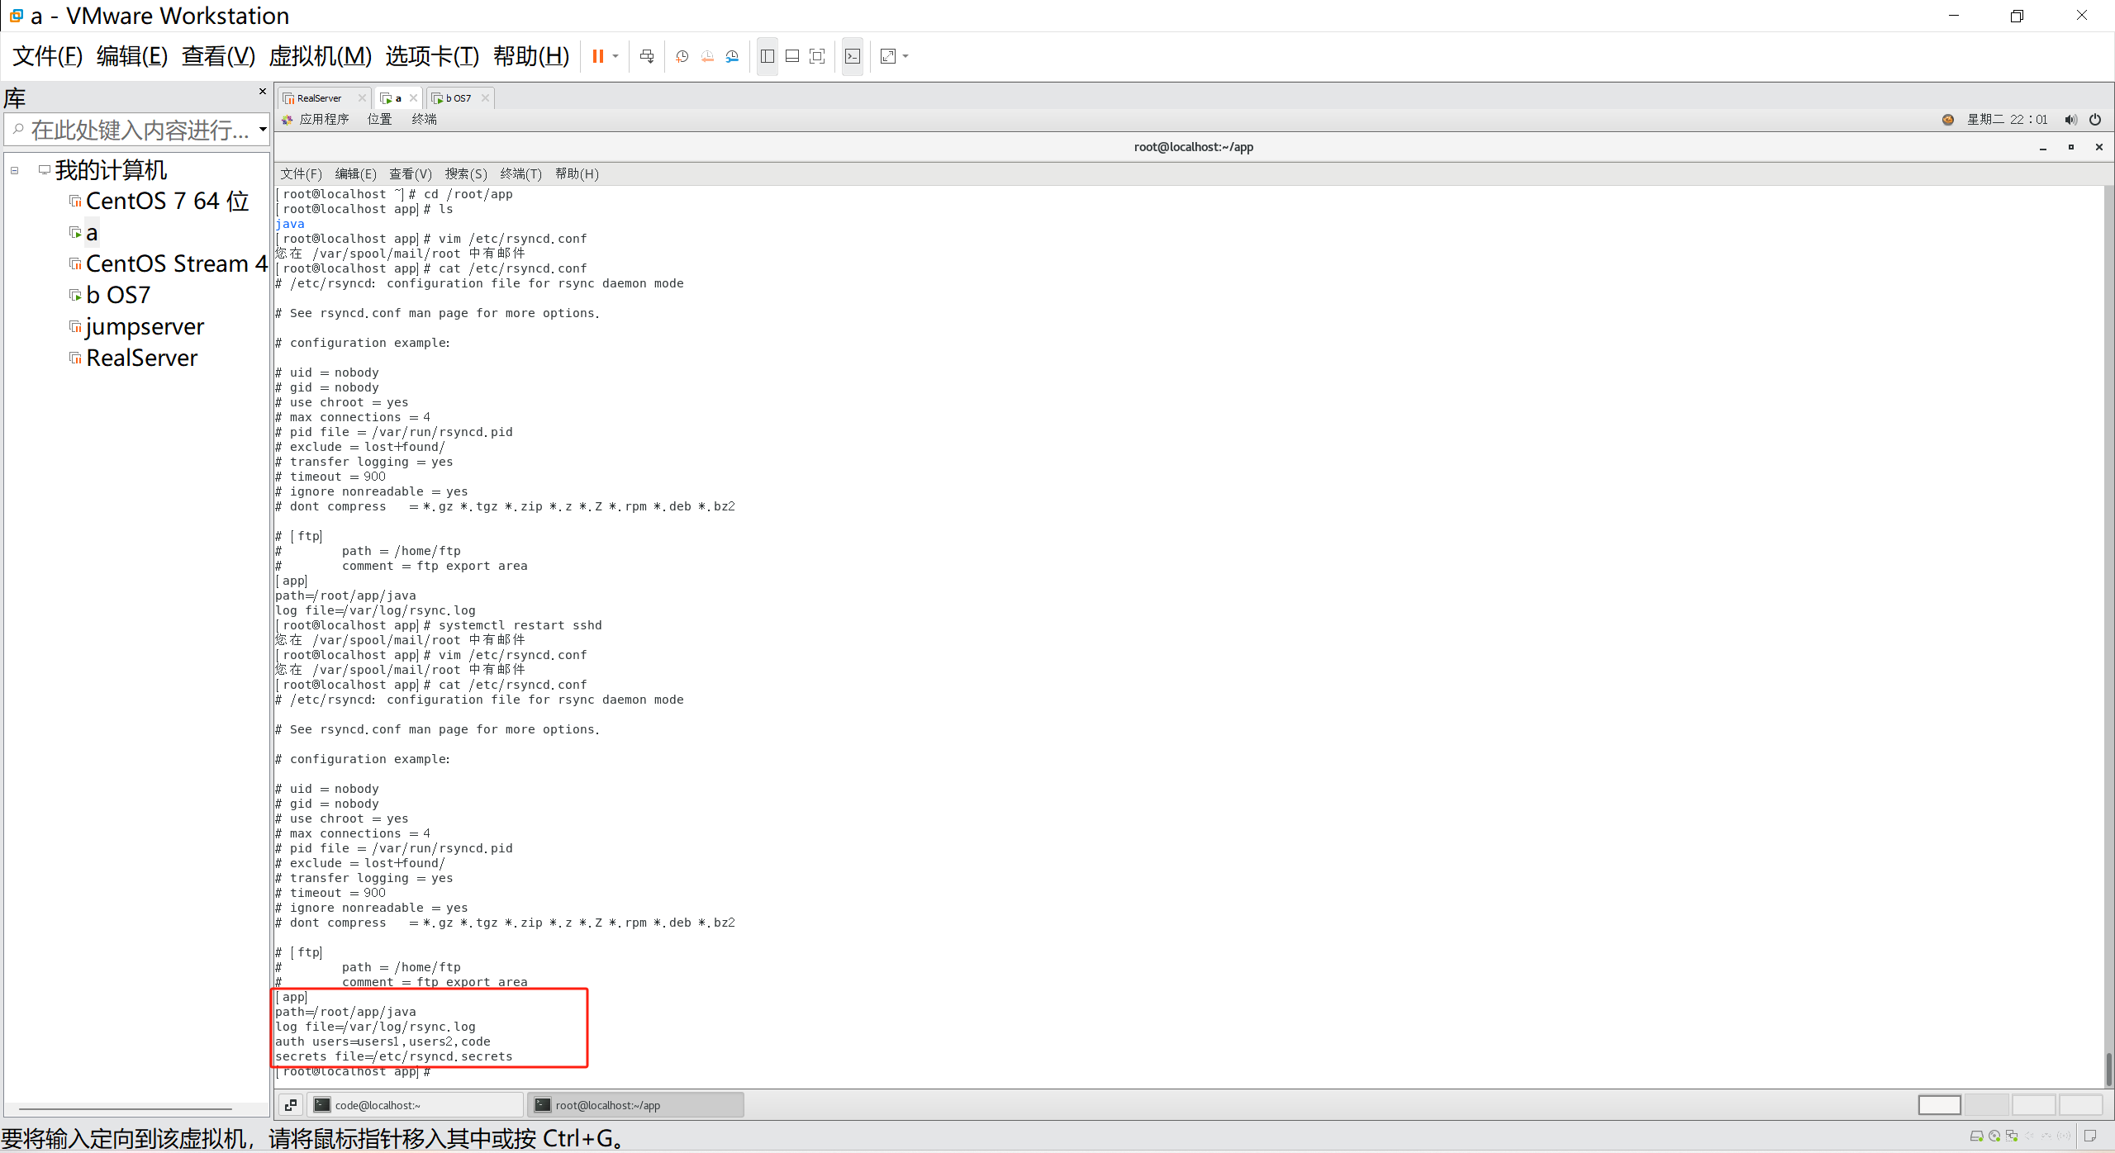Click the orange Suspend VM pause icon
2115x1153 pixels.
(x=597, y=56)
